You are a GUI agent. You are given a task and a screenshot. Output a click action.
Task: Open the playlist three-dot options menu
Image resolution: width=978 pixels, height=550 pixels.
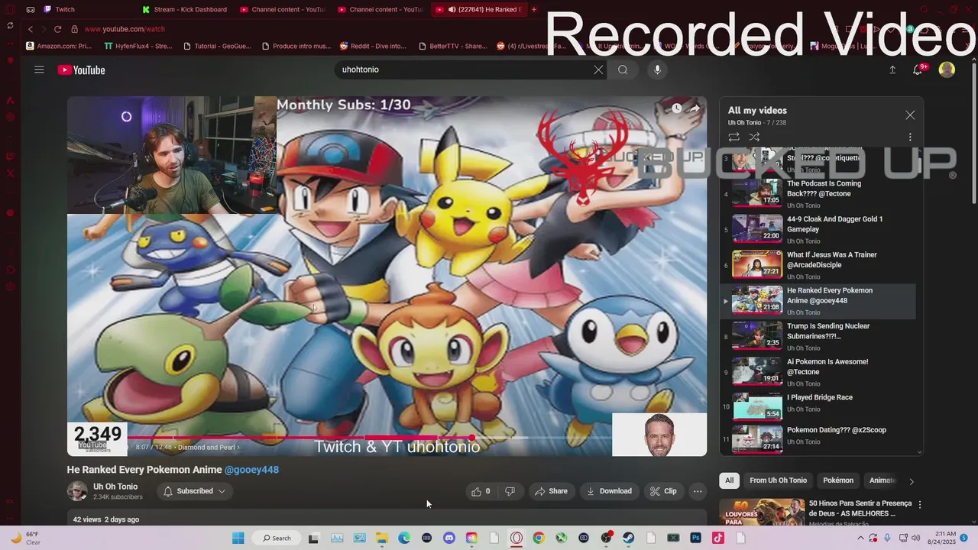[x=910, y=137]
